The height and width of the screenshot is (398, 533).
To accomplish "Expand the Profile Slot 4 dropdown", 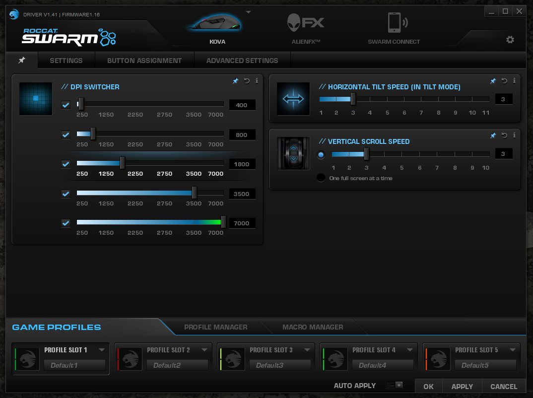I will [x=409, y=350].
